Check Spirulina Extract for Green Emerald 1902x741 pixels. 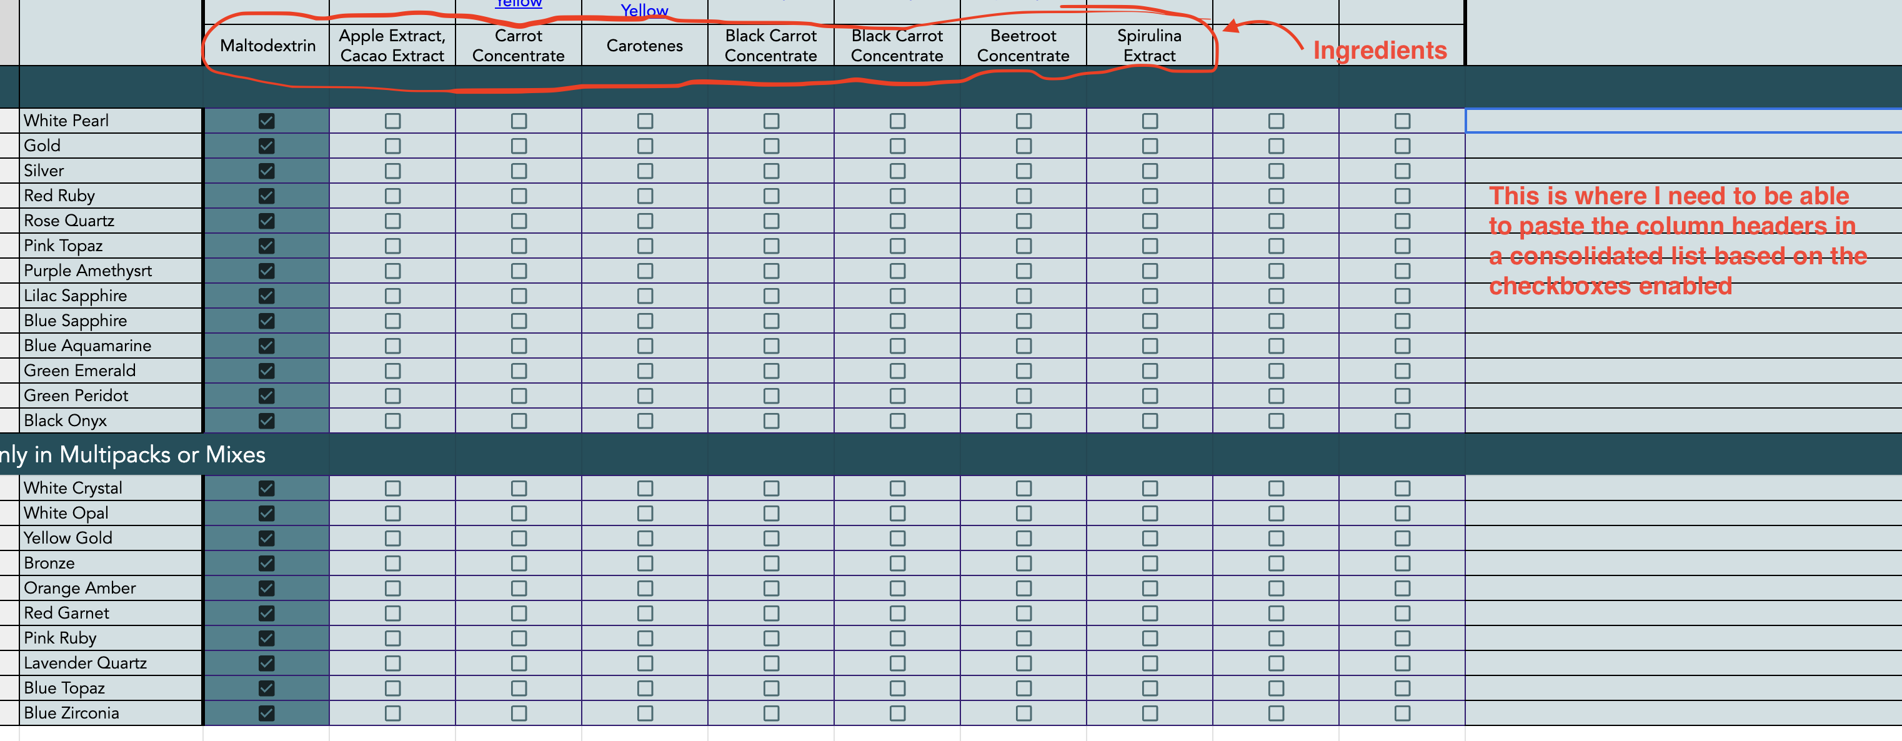click(1150, 370)
